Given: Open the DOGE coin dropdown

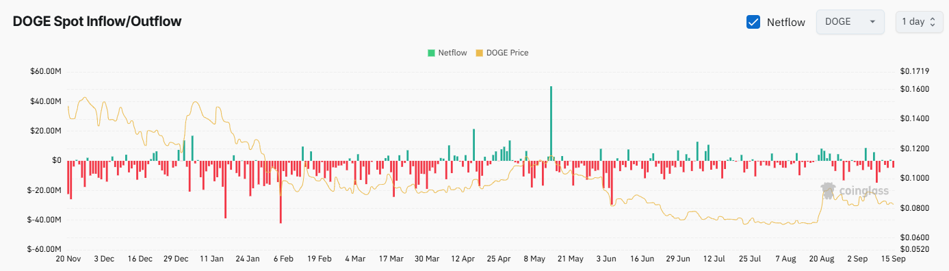Looking at the screenshot, I should [x=850, y=22].
